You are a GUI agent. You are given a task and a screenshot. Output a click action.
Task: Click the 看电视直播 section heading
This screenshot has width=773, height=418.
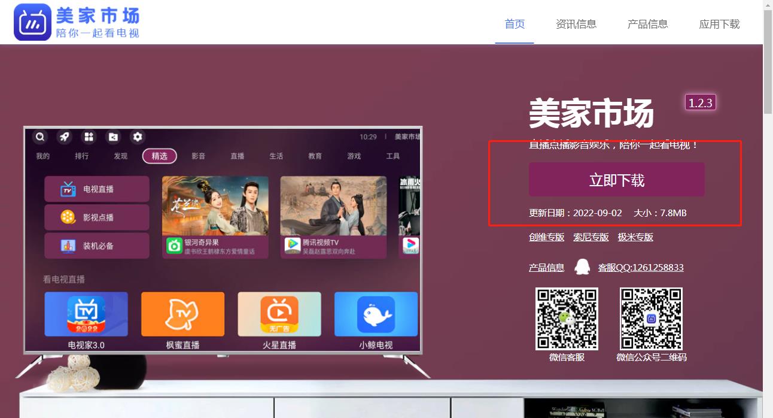pyautogui.click(x=63, y=280)
